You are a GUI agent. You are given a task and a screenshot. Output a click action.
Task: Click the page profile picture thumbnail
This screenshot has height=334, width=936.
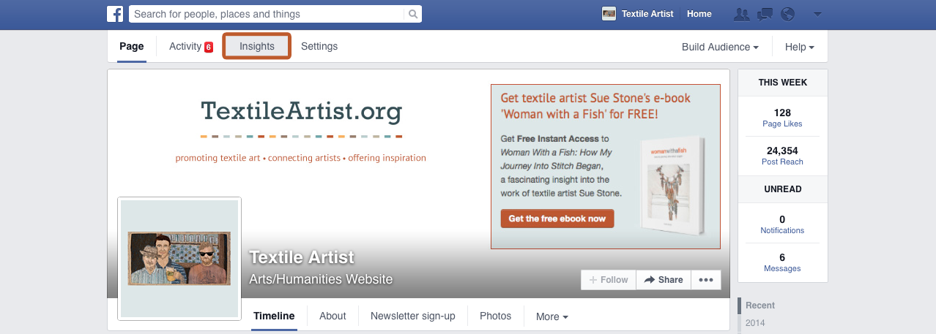point(179,258)
